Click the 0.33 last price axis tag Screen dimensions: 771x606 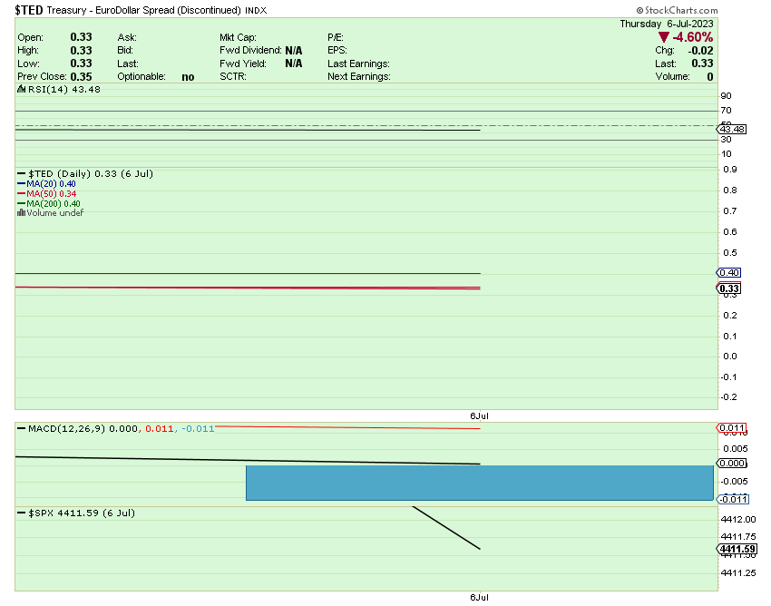point(729,288)
